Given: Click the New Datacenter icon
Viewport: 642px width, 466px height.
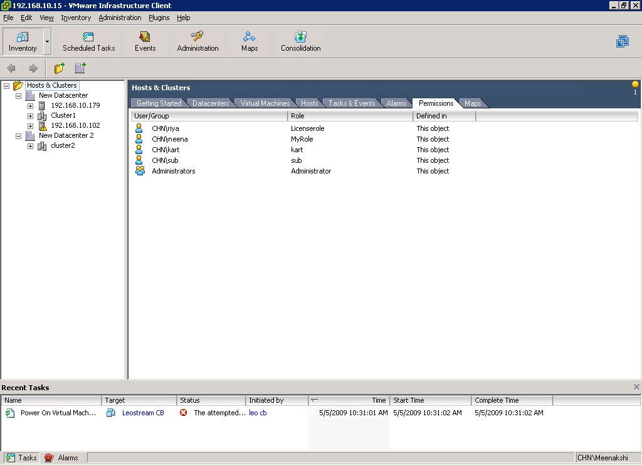Looking at the screenshot, I should 80,68.
